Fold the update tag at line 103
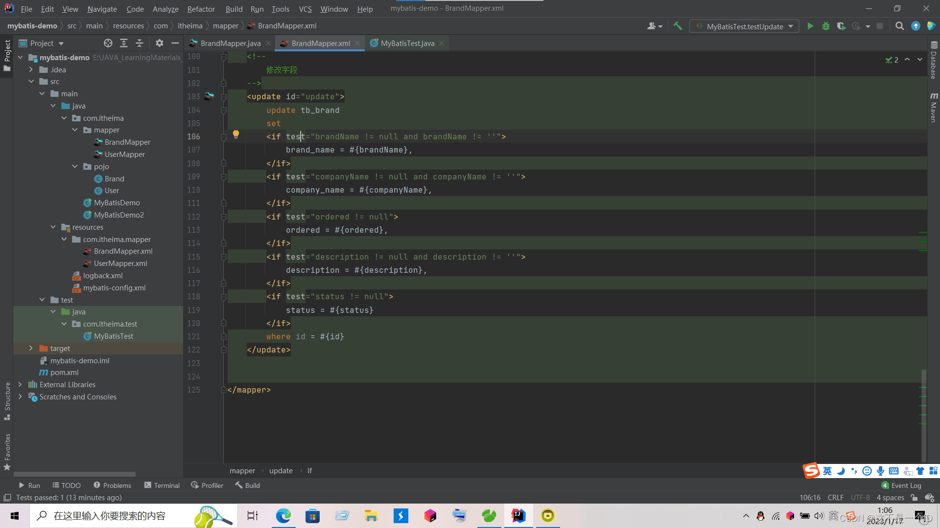The image size is (940, 528). [223, 97]
